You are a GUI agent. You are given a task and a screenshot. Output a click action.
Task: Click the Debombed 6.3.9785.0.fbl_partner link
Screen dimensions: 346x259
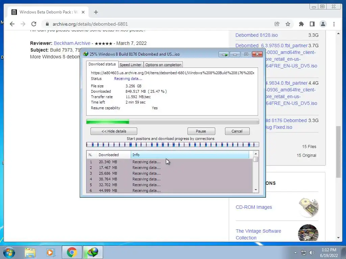click(x=271, y=46)
